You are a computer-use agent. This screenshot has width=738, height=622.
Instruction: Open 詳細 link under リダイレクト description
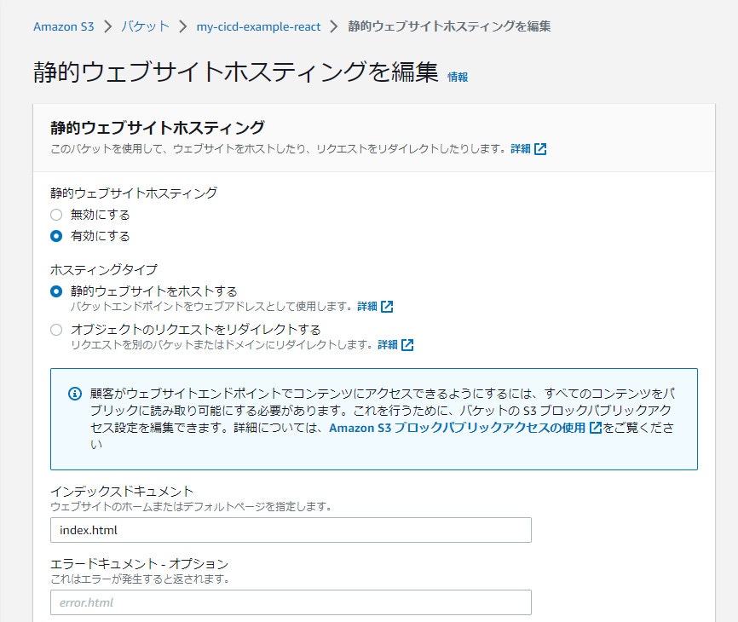(x=388, y=345)
